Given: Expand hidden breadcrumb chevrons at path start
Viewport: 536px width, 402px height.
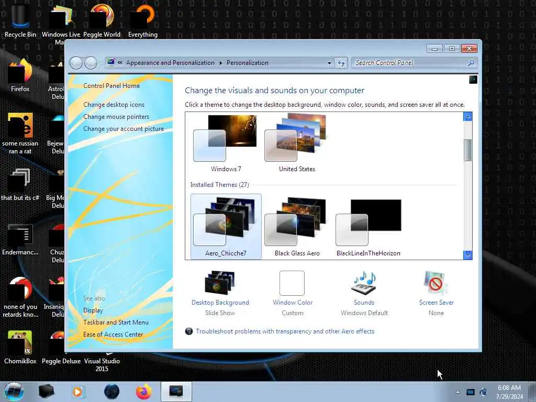Looking at the screenshot, I should 120,63.
